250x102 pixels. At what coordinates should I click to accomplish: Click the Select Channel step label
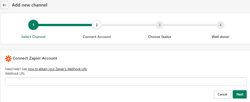(33, 37)
